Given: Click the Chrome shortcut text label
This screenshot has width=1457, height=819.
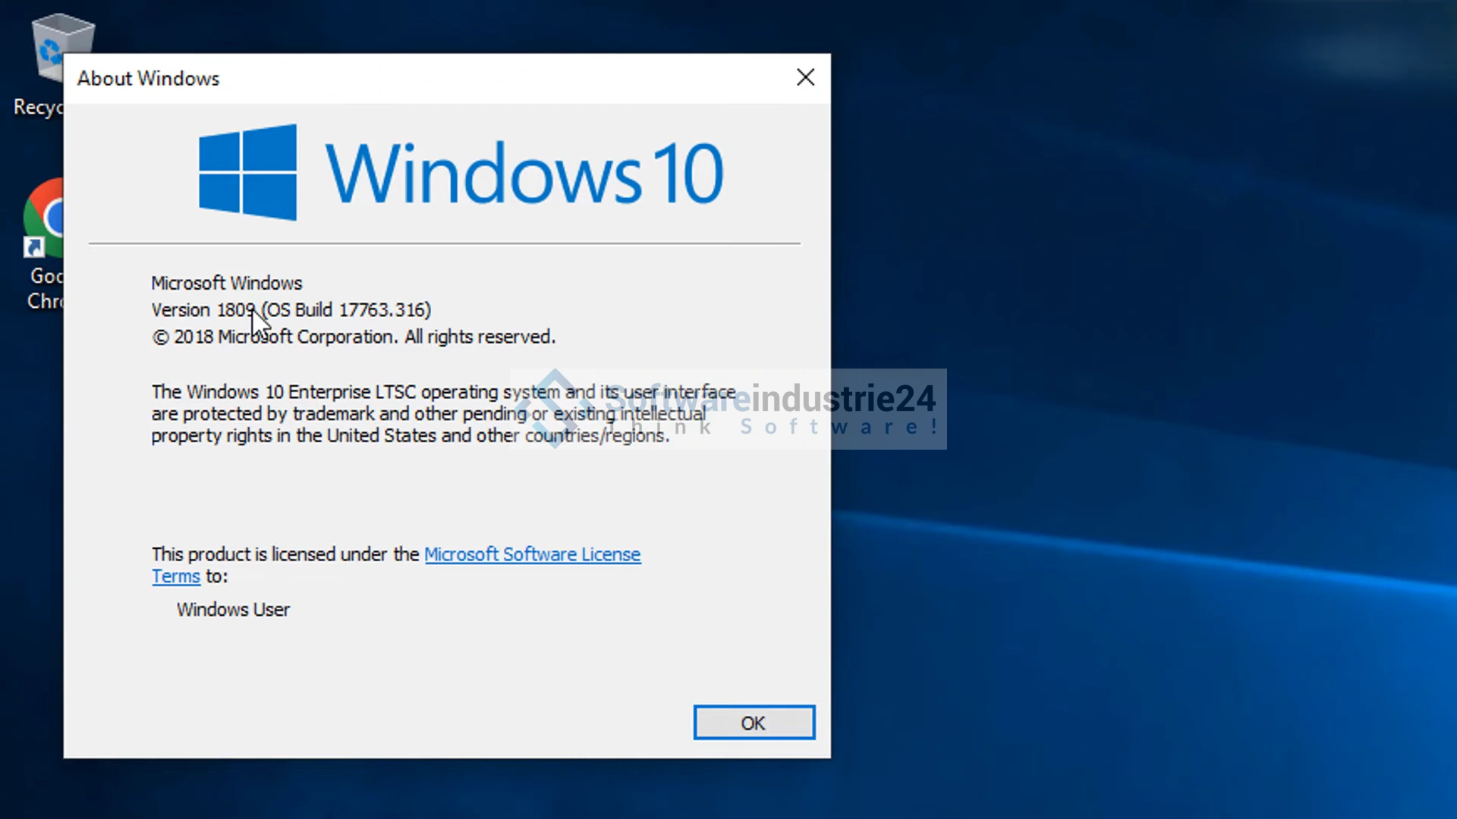Looking at the screenshot, I should (x=46, y=289).
